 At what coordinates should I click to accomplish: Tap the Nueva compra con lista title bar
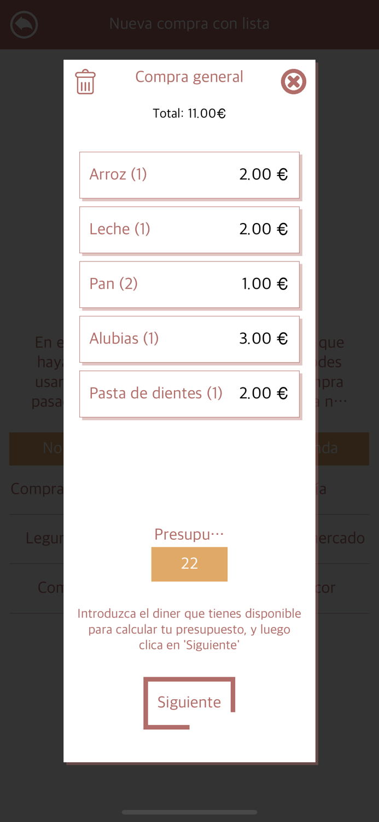(189, 24)
